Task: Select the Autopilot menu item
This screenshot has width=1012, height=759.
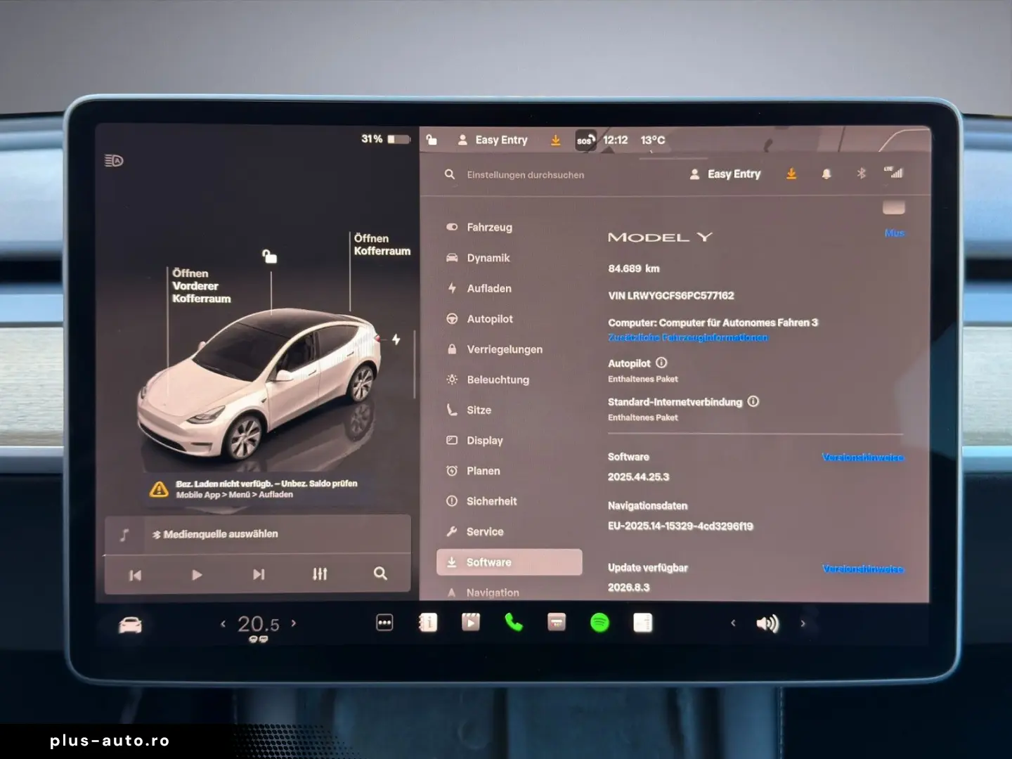Action: [490, 319]
